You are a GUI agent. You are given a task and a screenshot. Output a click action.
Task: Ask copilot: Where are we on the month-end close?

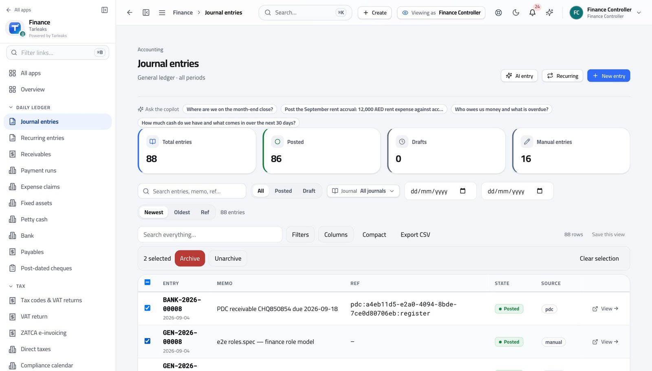230,109
